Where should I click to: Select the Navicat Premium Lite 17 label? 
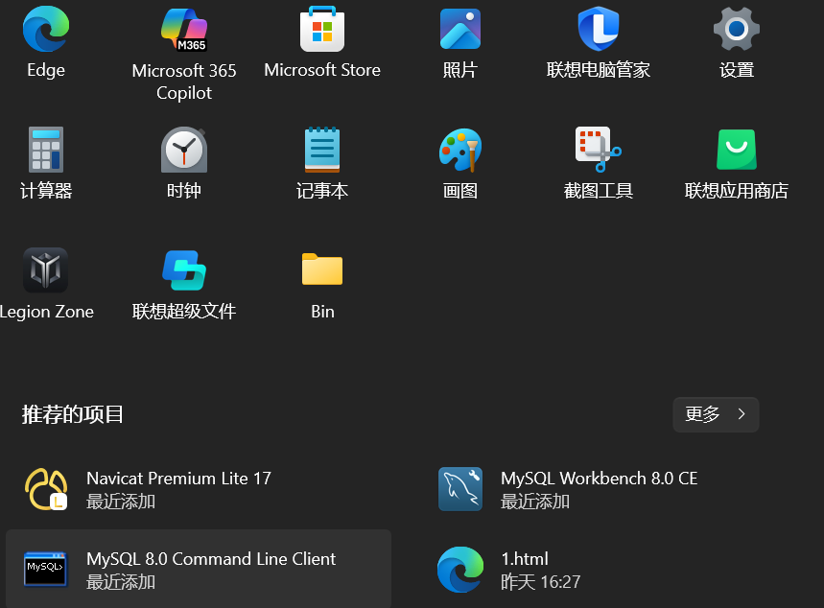178,479
